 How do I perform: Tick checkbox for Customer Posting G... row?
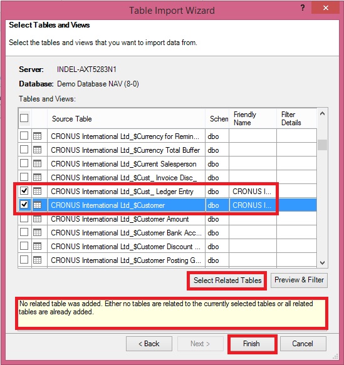pos(24,260)
